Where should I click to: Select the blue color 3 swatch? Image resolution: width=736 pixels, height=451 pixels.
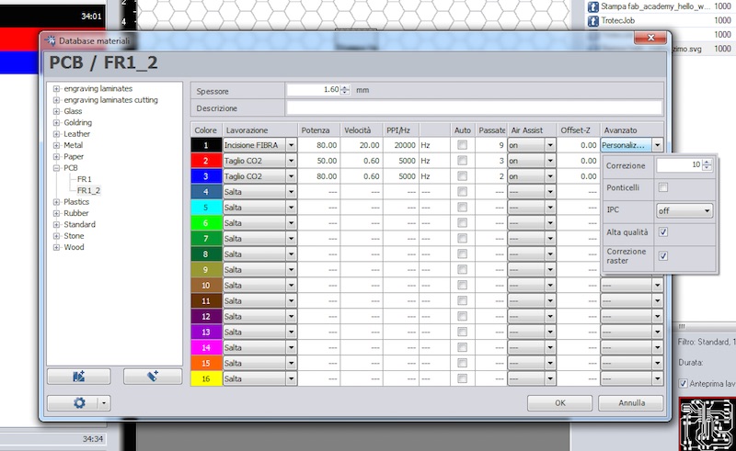[206, 176]
